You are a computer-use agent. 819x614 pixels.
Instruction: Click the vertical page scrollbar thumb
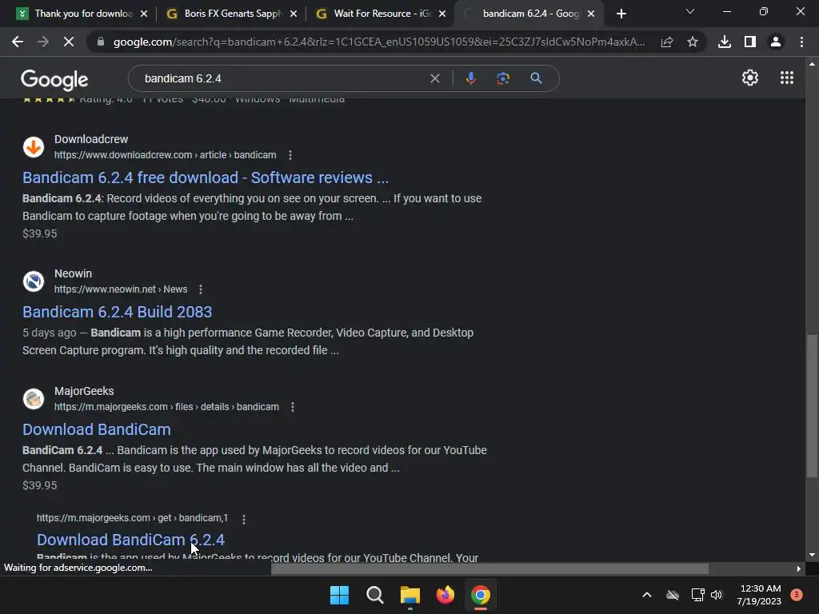pyautogui.click(x=812, y=405)
